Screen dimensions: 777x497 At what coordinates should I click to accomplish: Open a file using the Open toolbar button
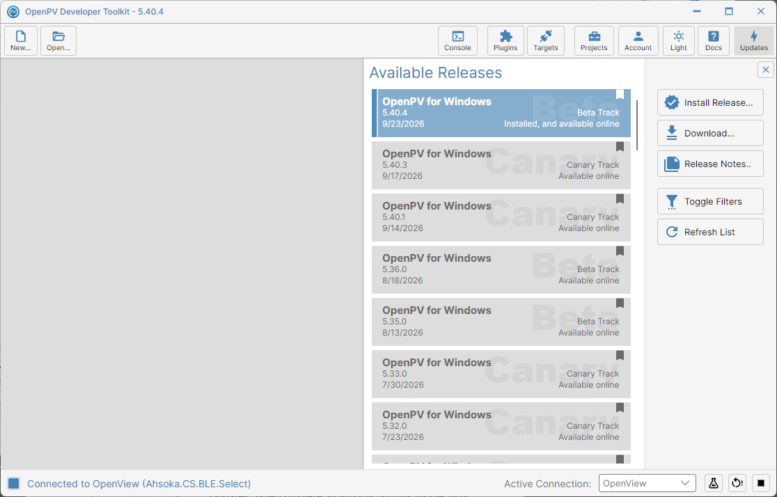(x=58, y=40)
